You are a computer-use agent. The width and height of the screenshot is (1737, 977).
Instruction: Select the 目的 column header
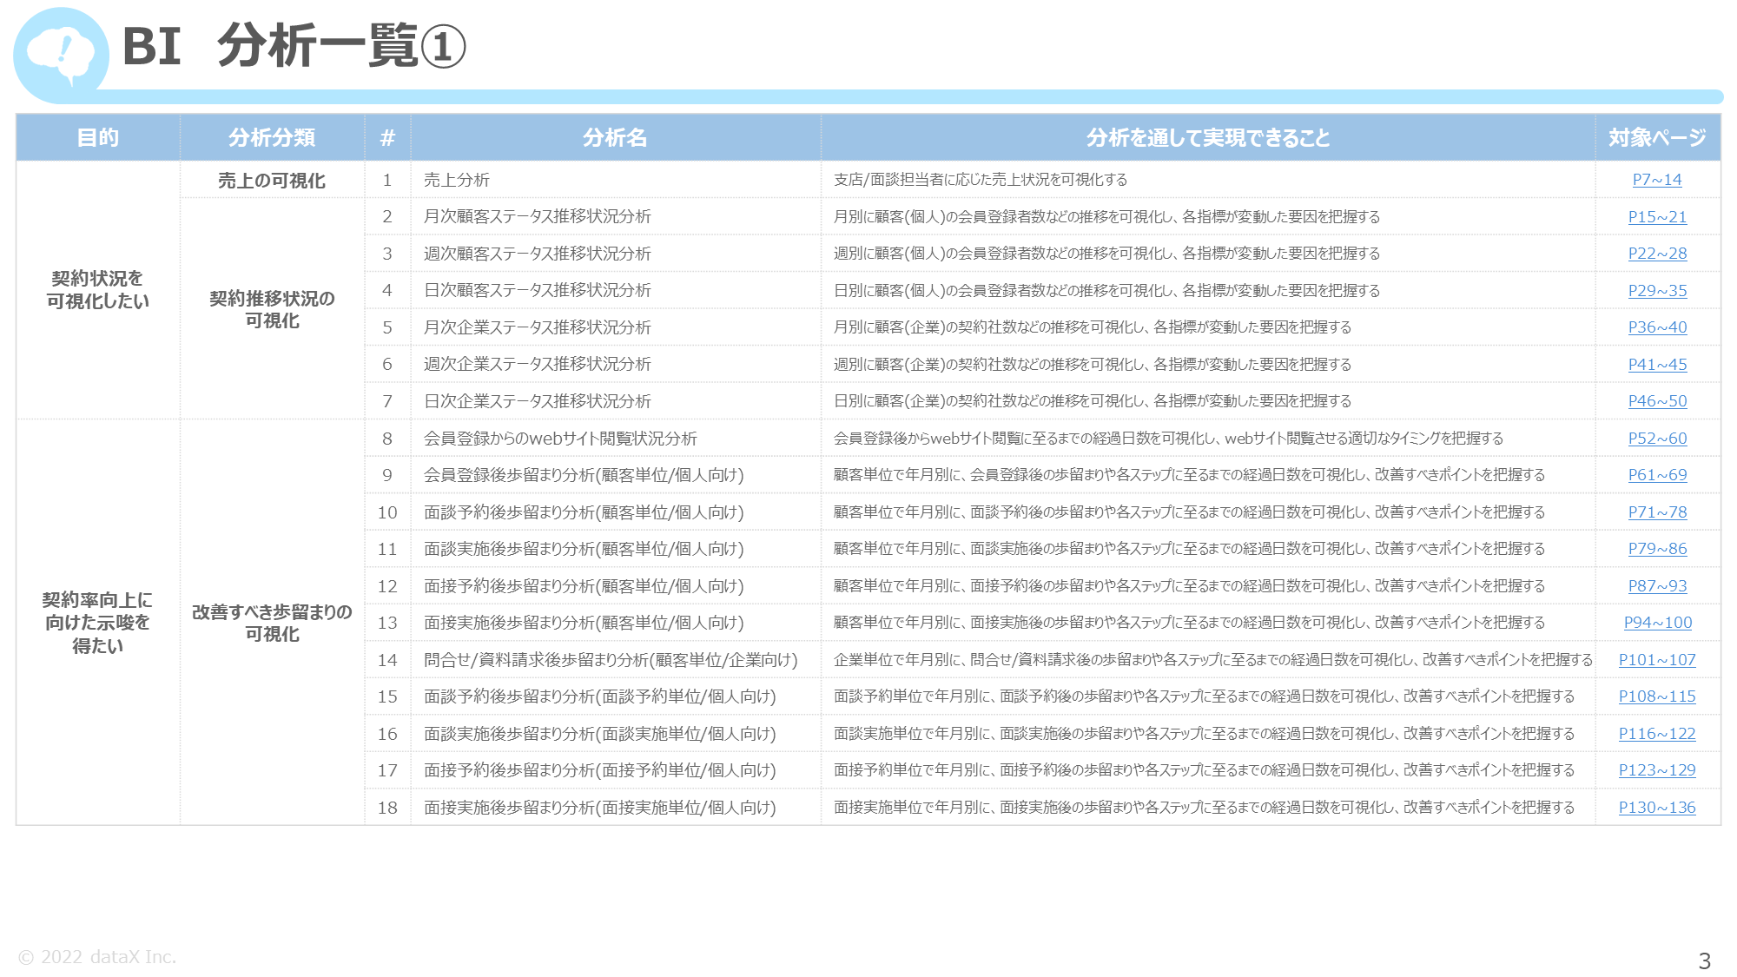98,137
